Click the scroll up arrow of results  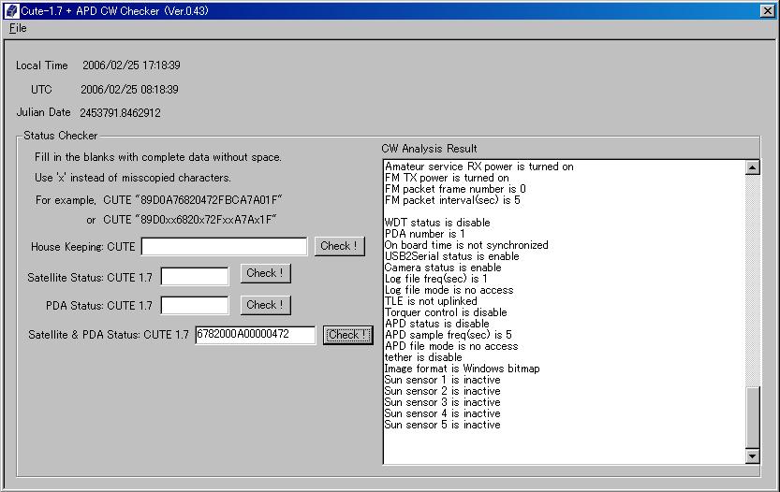[x=752, y=168]
